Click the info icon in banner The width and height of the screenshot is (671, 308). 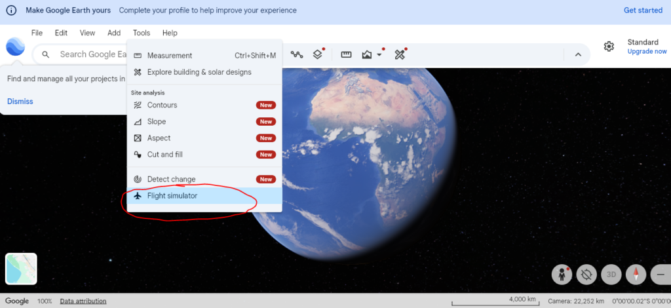(x=11, y=10)
